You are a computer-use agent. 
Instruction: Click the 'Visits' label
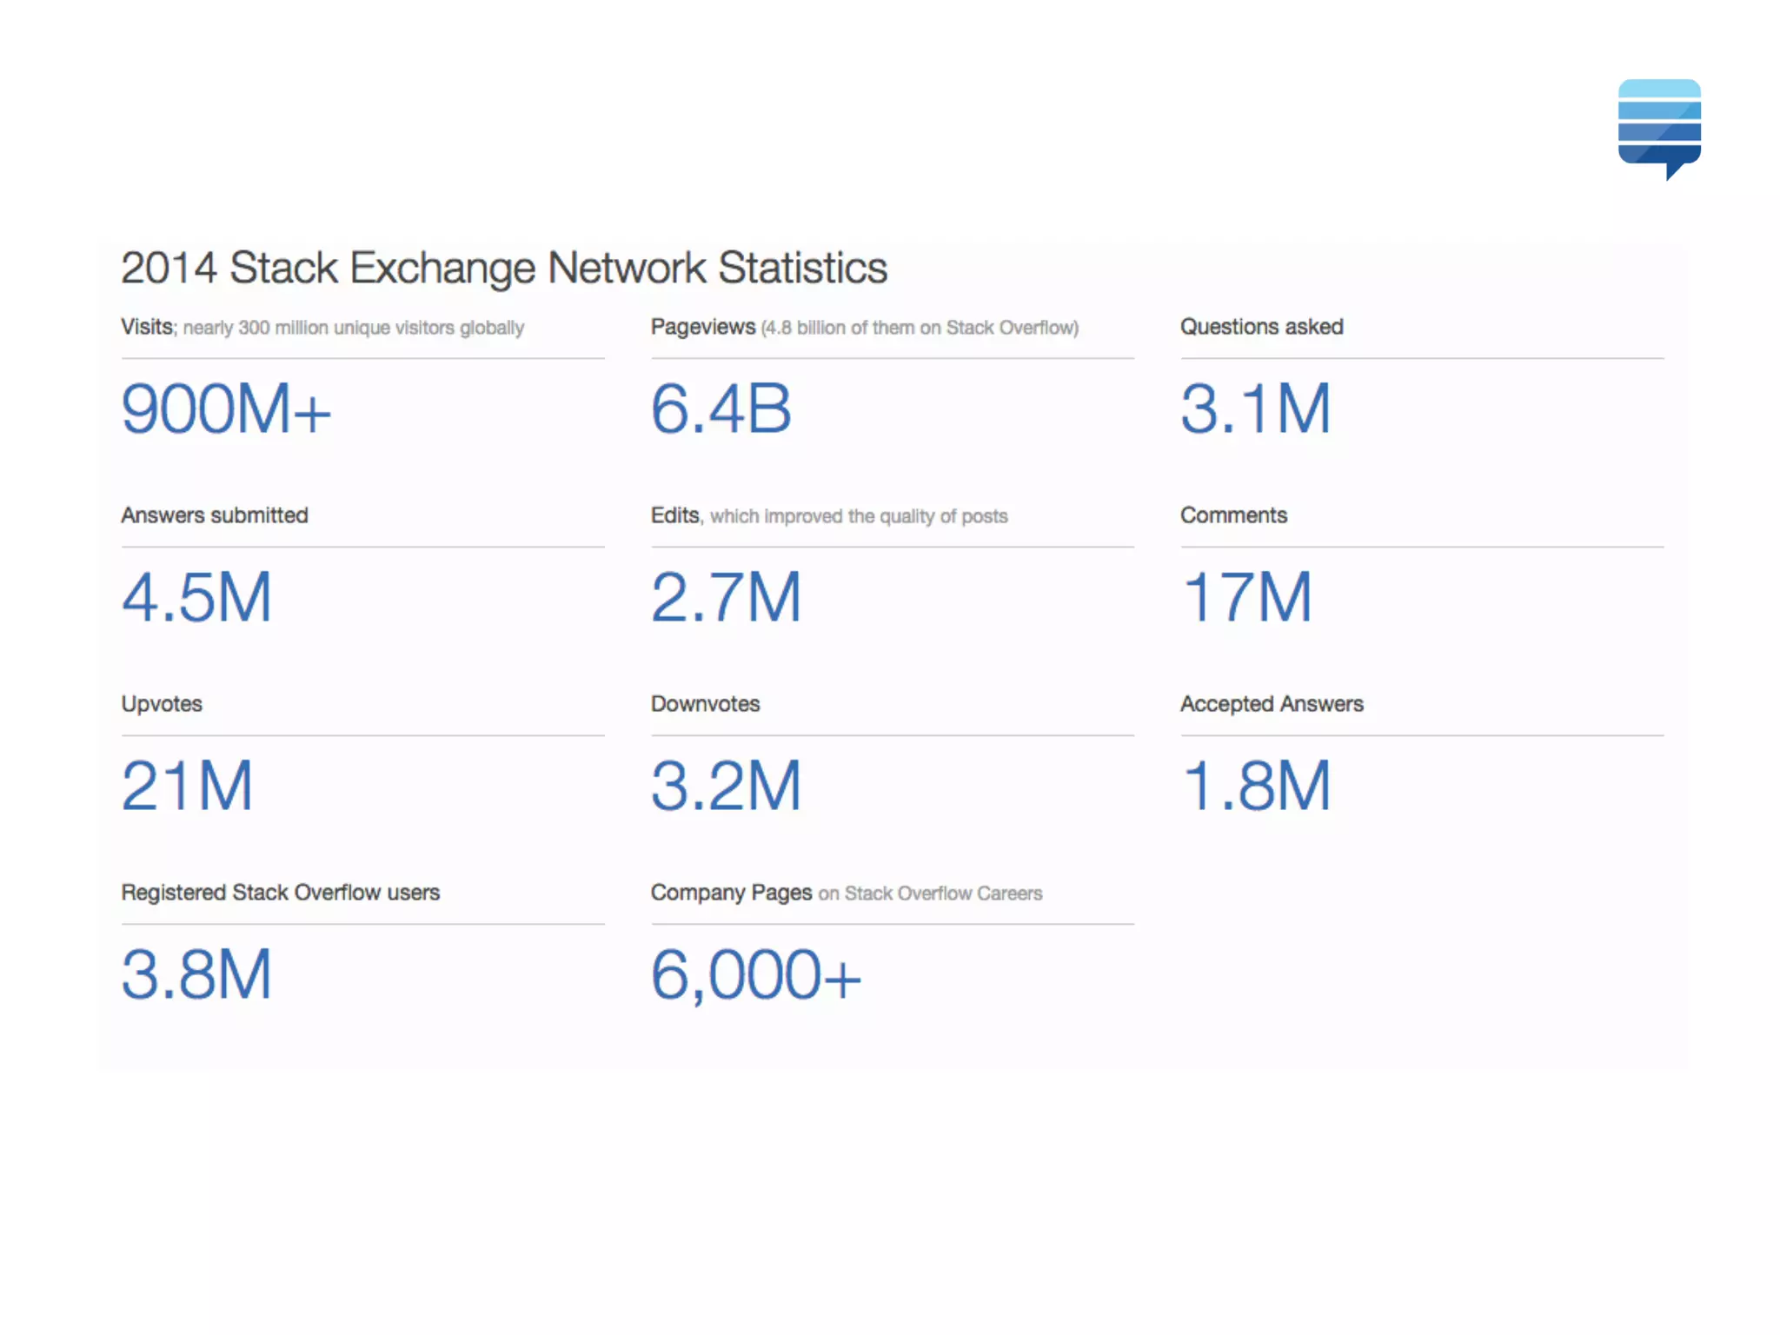pyautogui.click(x=147, y=327)
